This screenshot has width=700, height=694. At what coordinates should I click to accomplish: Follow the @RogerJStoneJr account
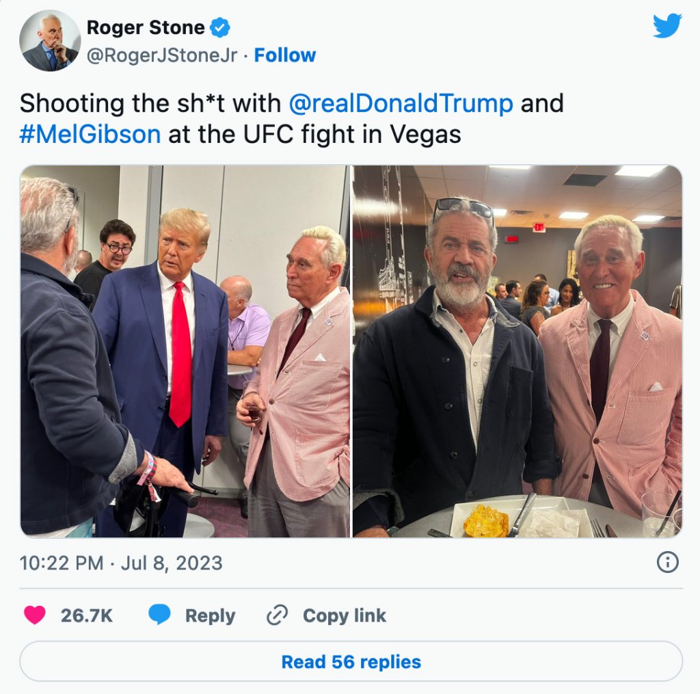pos(285,55)
